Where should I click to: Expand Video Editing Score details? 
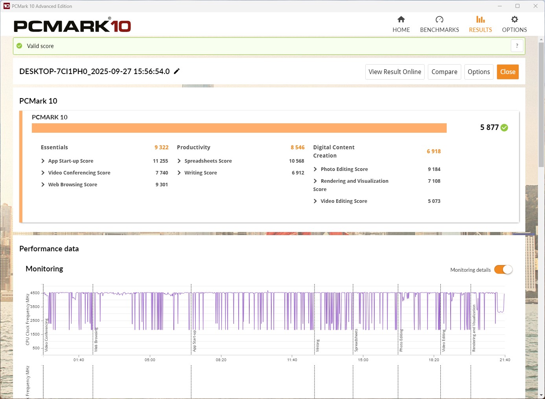click(x=315, y=201)
